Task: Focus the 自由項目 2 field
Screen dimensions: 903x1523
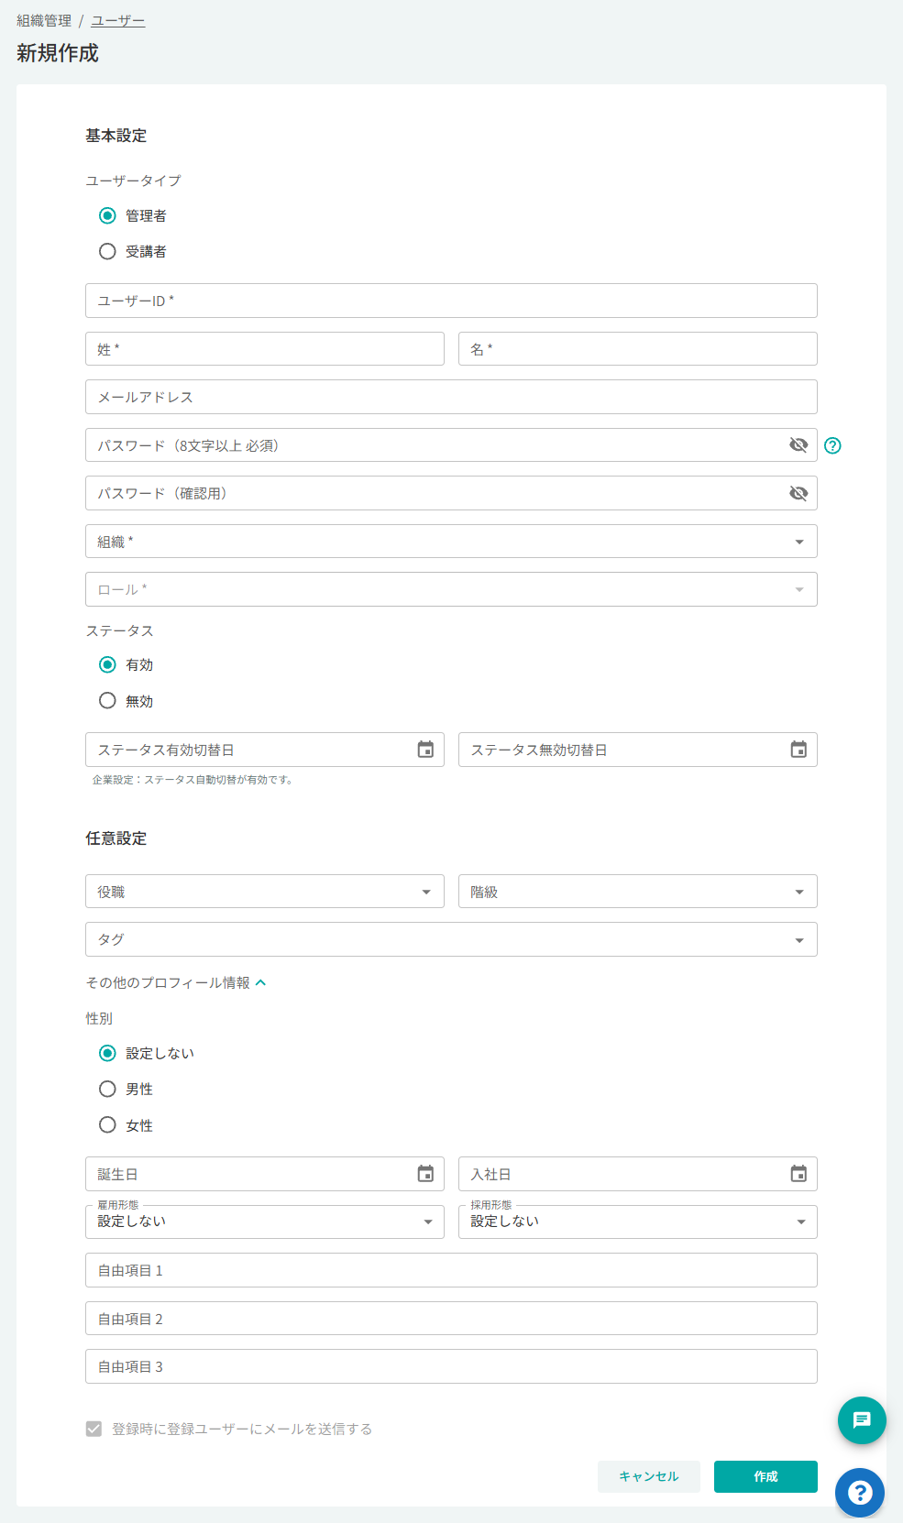Action: point(451,1319)
